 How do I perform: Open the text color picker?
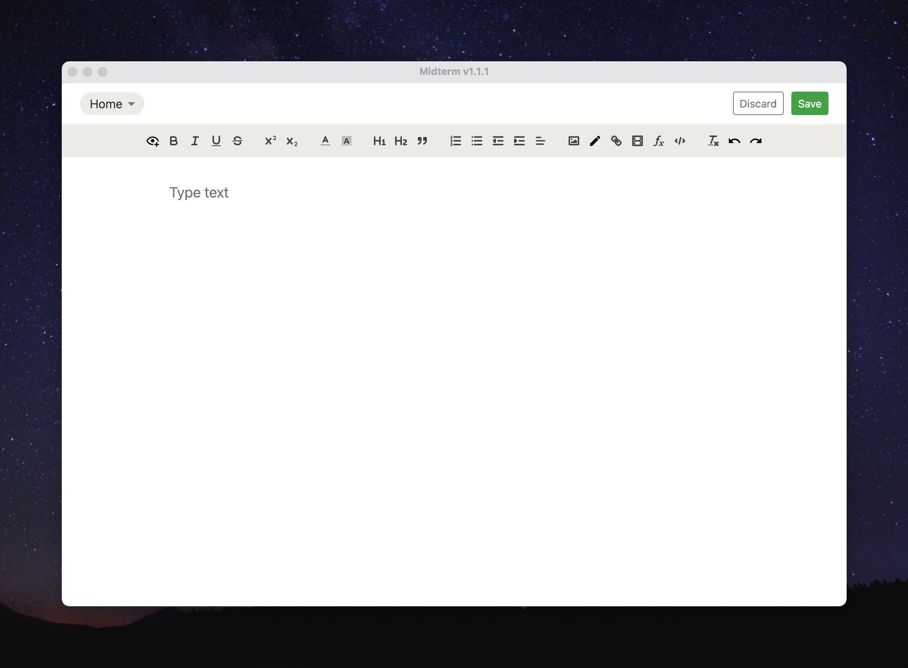325,141
